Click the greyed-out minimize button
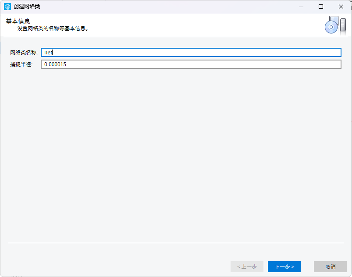Viewport: 352px width, 277px height. (x=301, y=7)
